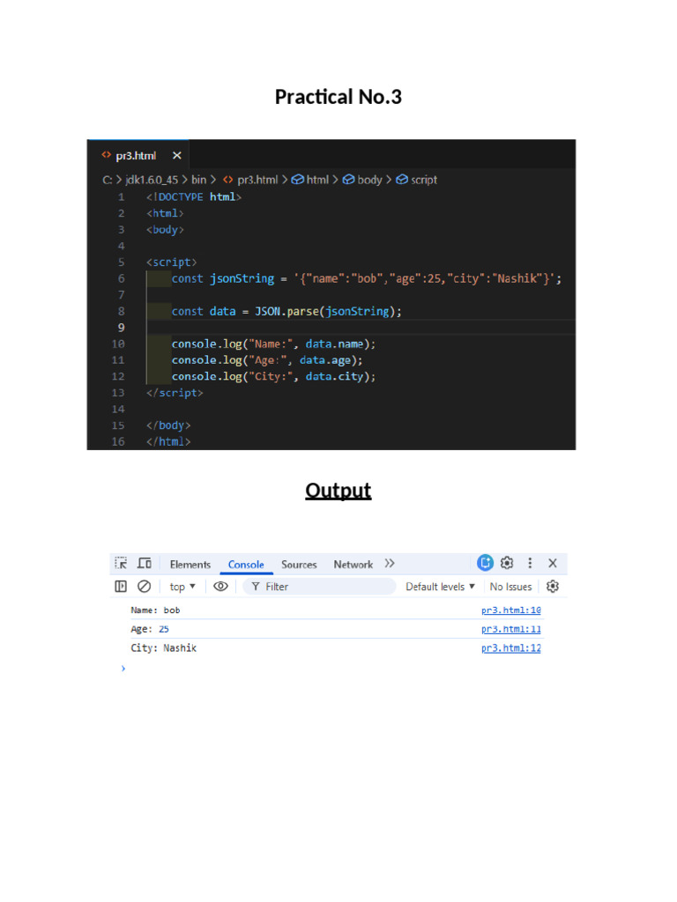This screenshot has height=902, width=677.
Task: Click the console Filter input field
Action: point(319,587)
